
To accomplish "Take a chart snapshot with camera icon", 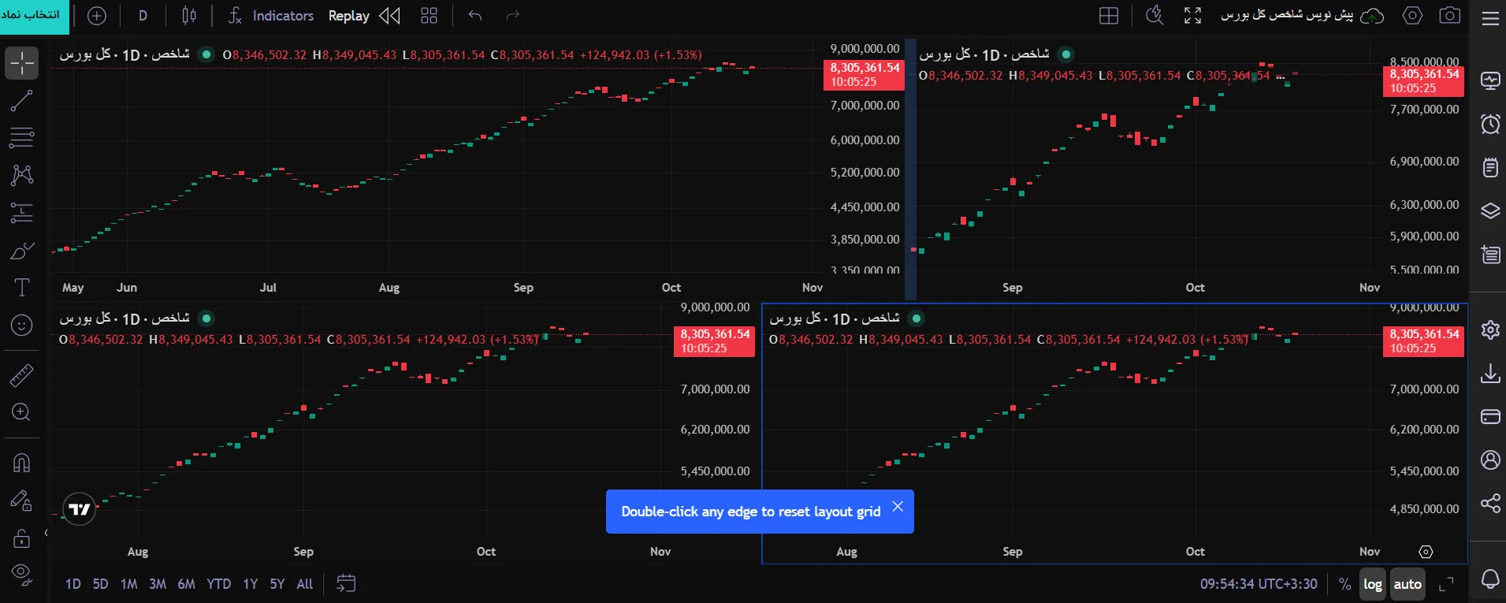I will pos(1450,16).
